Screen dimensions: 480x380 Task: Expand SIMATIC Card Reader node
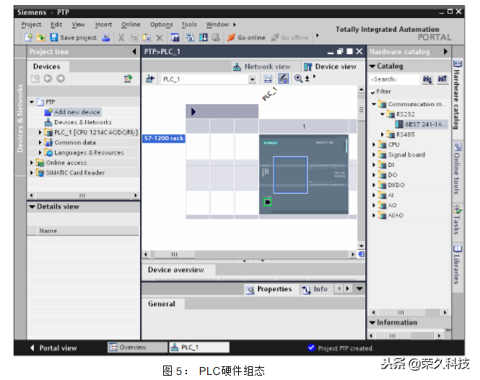(32, 173)
